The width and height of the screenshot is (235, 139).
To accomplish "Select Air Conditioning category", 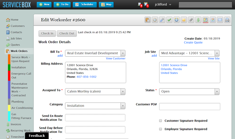I will tap(22, 108).
